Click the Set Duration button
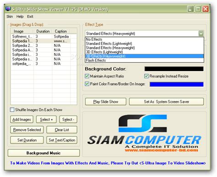217x177 pixels. click(x=27, y=140)
